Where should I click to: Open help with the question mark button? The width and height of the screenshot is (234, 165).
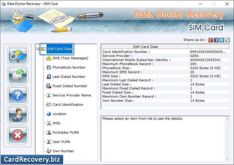pos(18,95)
